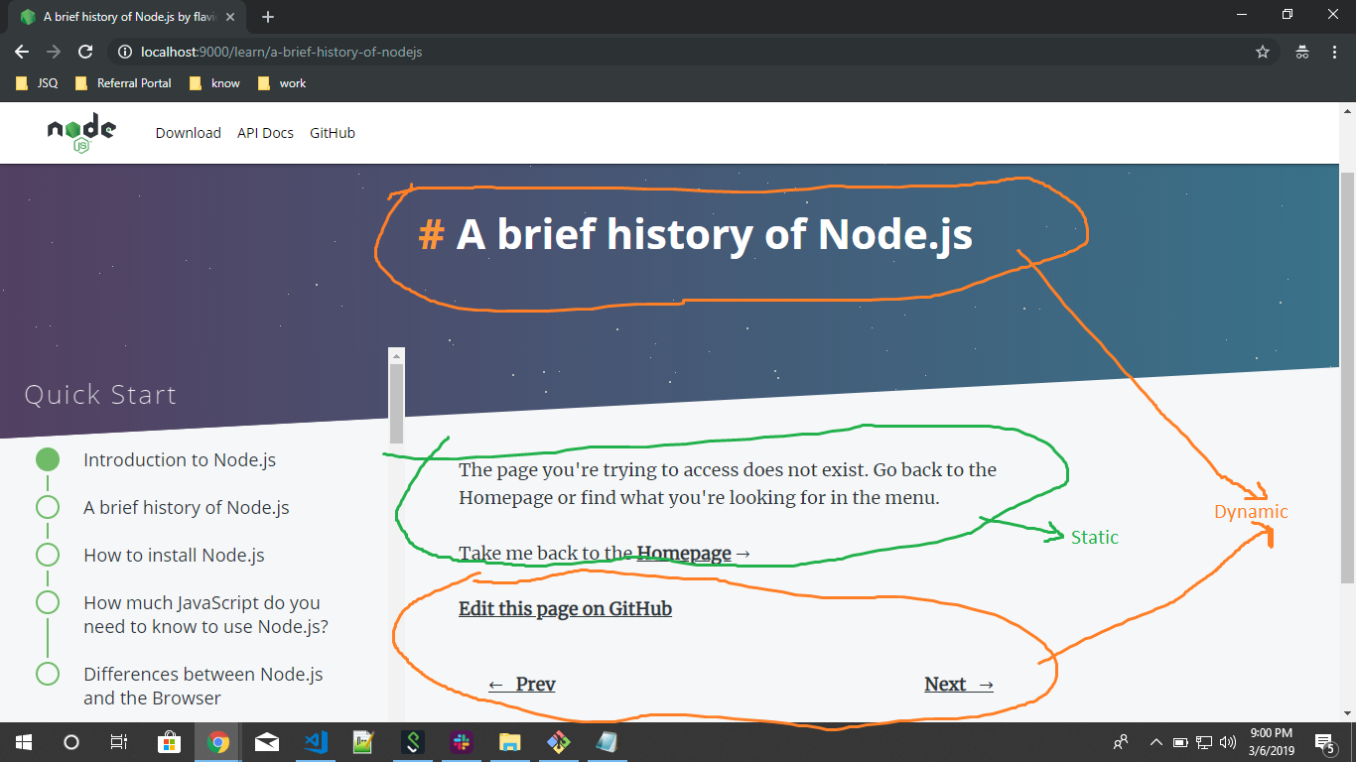1356x762 pixels.
Task: Open the API Docs nav item
Action: (x=265, y=133)
